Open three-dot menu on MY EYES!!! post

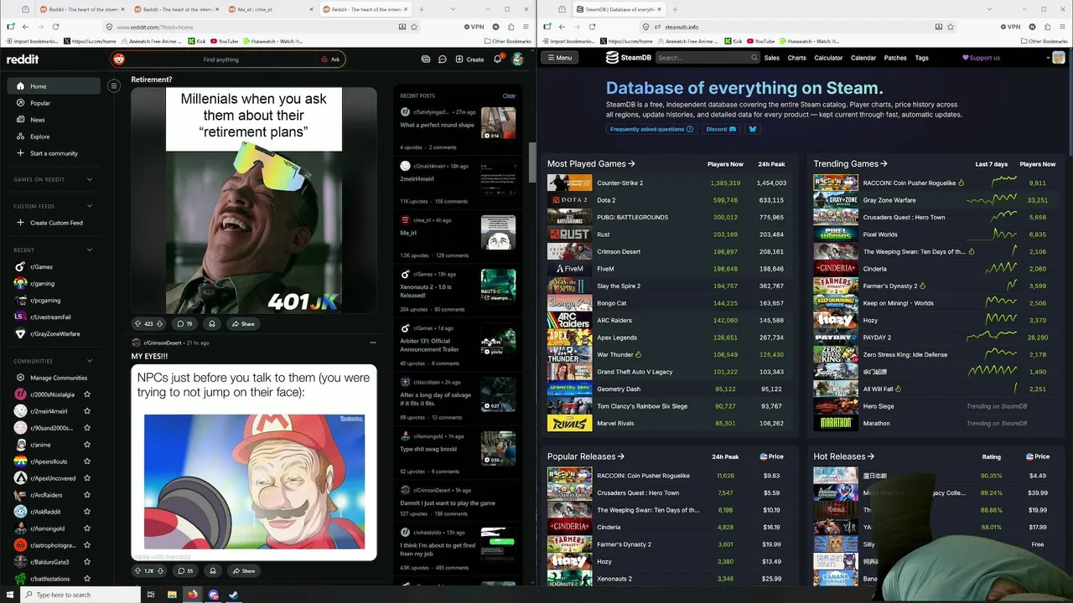[x=373, y=343]
